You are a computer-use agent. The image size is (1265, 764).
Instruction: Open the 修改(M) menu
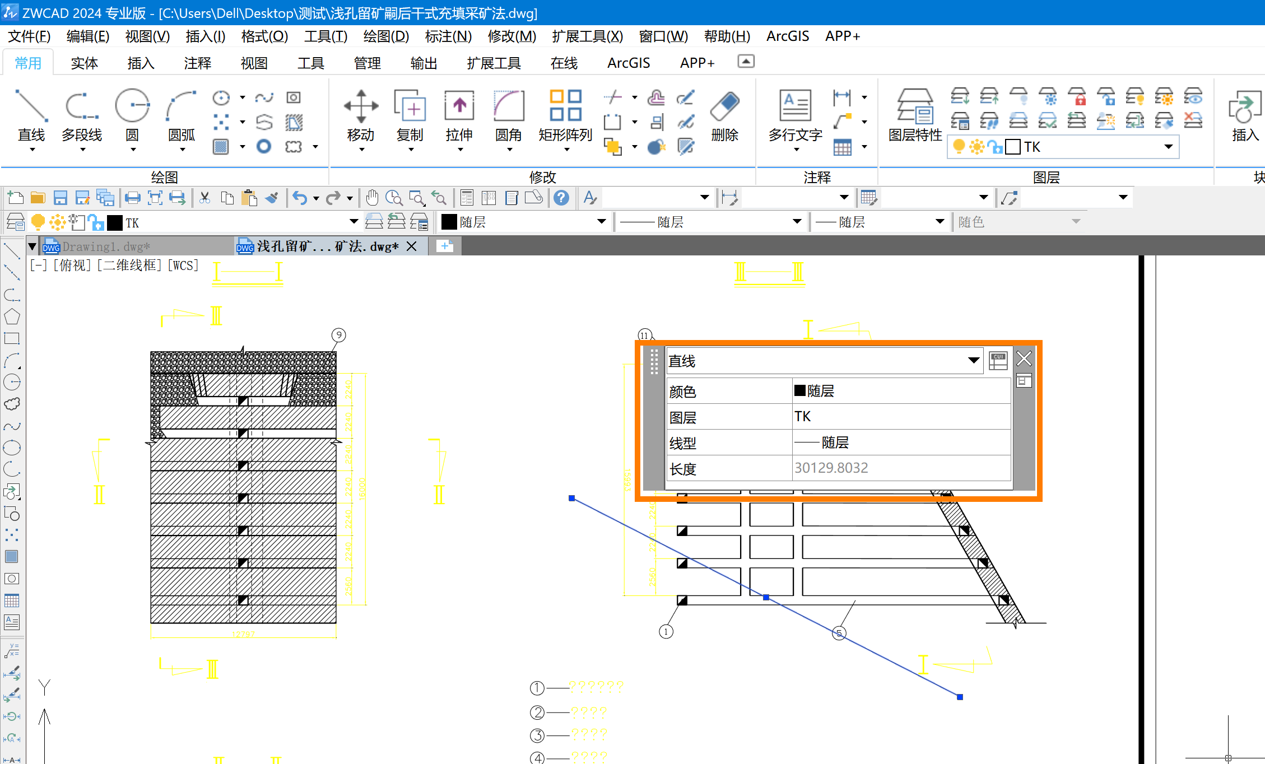(511, 36)
